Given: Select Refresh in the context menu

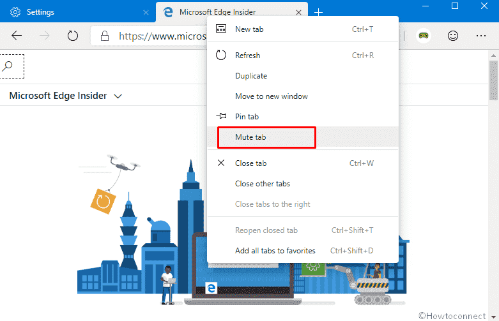Looking at the screenshot, I should [303, 56].
